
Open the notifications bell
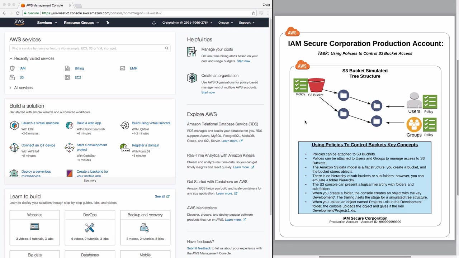pos(154,23)
